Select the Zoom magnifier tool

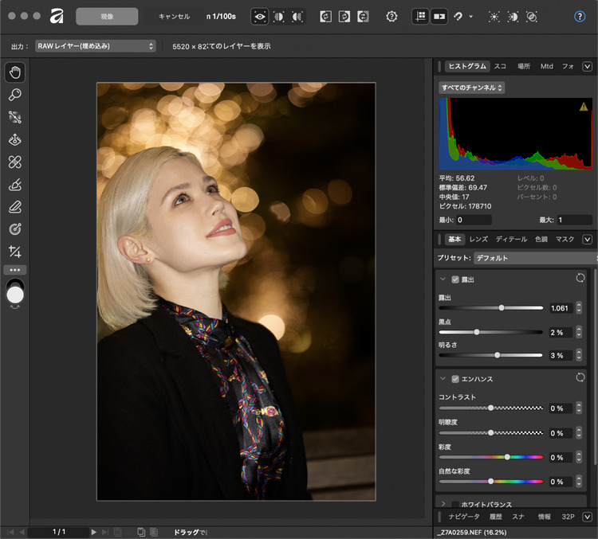coord(15,95)
